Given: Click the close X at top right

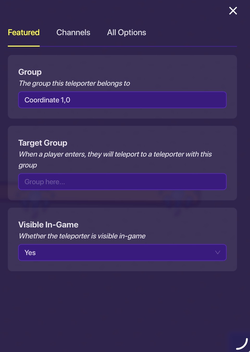Looking at the screenshot, I should 233,11.
